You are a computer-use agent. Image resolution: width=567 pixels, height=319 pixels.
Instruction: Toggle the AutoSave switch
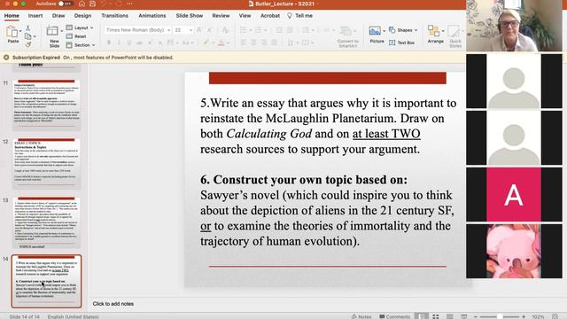pyautogui.click(x=65, y=4)
